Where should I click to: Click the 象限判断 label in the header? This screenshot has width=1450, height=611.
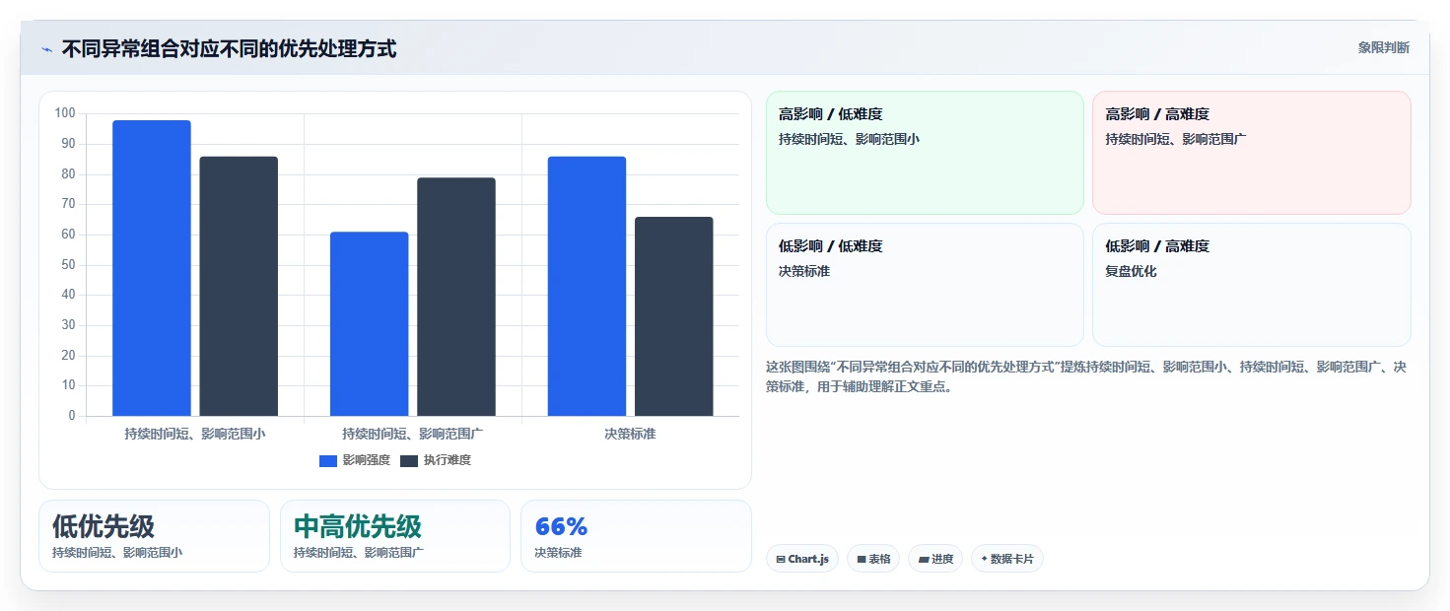(1383, 47)
